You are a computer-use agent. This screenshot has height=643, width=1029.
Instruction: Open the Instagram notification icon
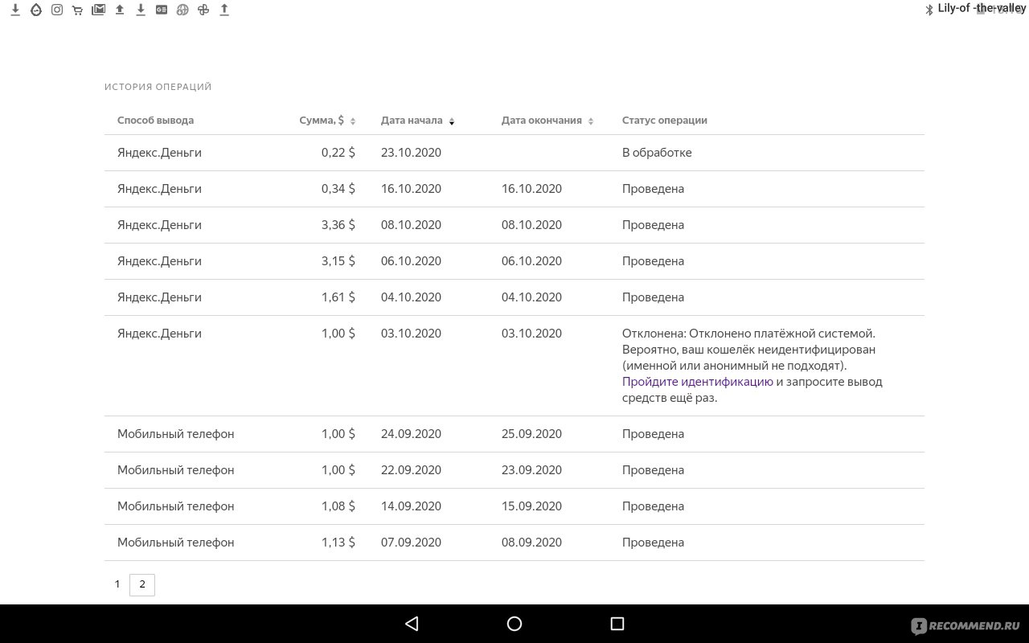[x=57, y=10]
